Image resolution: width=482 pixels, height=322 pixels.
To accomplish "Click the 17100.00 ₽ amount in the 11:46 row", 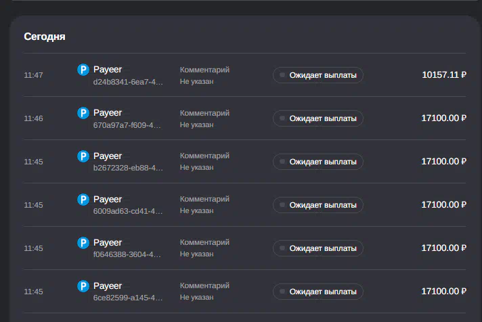I will (x=444, y=118).
